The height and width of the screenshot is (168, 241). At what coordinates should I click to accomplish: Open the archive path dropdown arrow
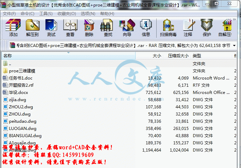[x=234, y=46]
